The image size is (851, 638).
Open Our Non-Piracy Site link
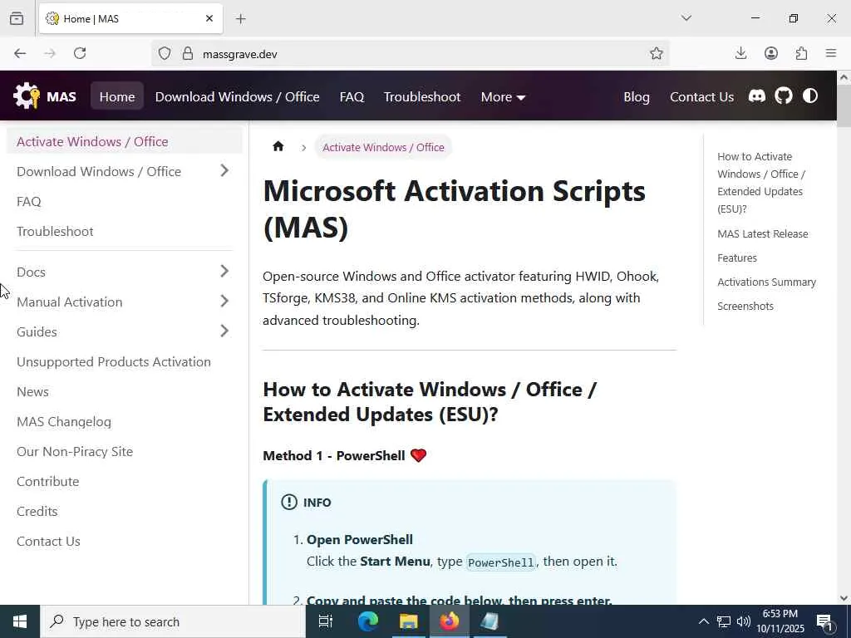coord(75,451)
